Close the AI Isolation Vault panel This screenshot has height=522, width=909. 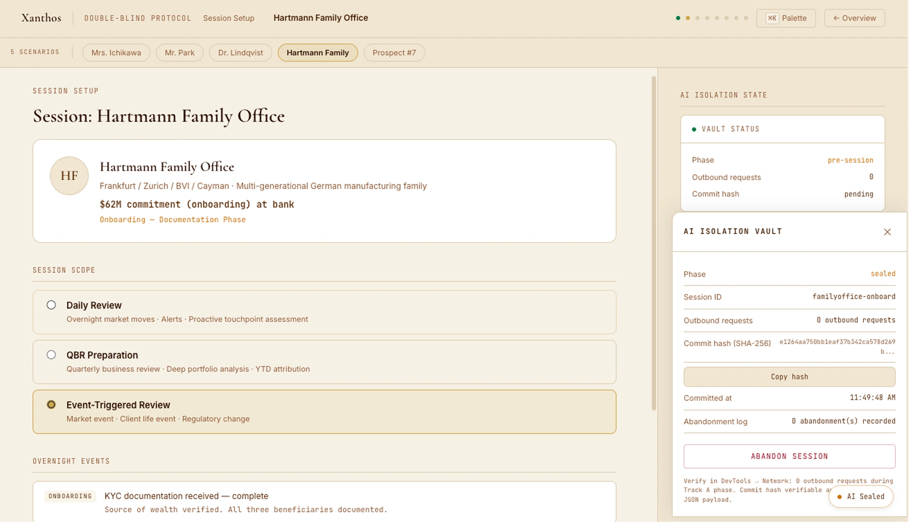tap(887, 232)
